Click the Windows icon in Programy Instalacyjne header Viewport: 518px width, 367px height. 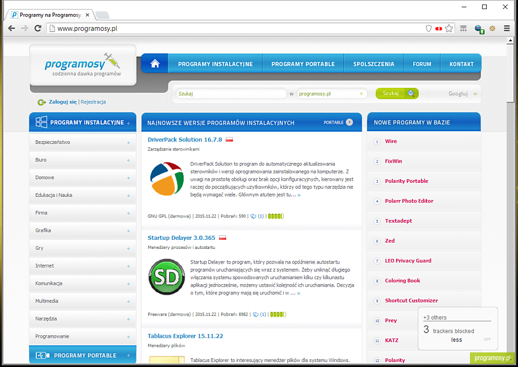pyautogui.click(x=41, y=122)
